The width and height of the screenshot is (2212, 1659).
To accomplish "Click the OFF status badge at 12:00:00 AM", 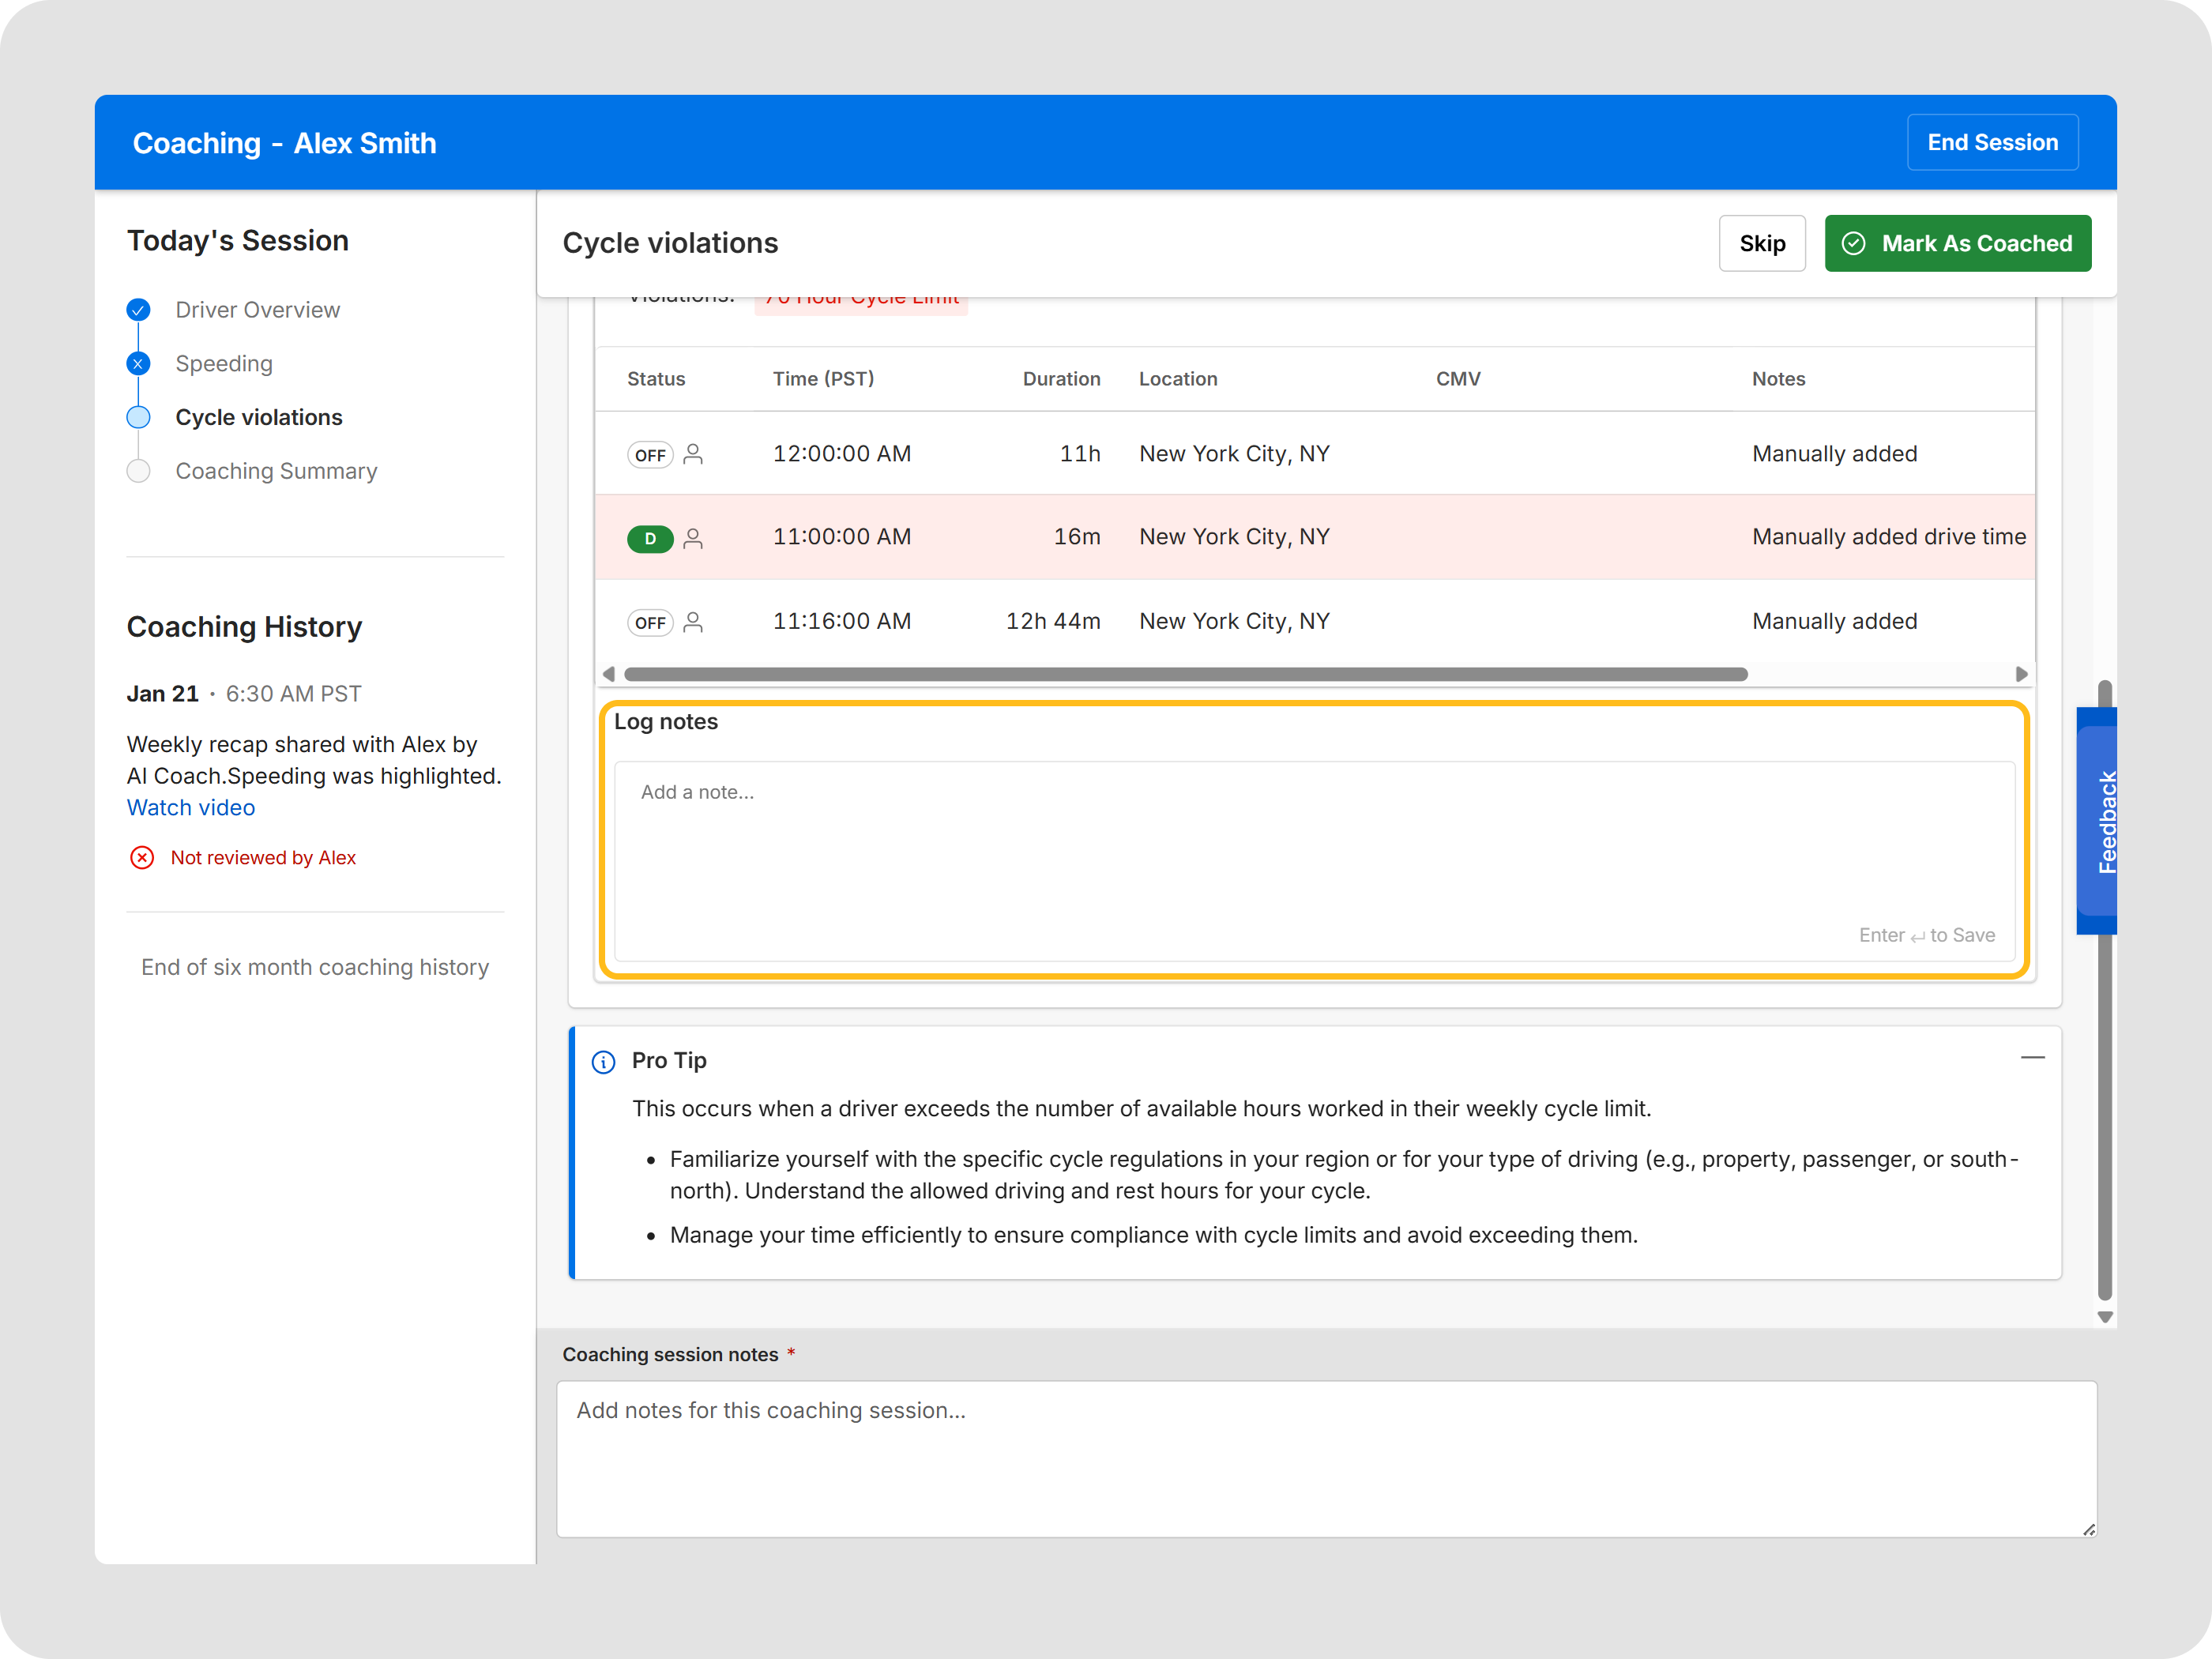I will tap(650, 455).
